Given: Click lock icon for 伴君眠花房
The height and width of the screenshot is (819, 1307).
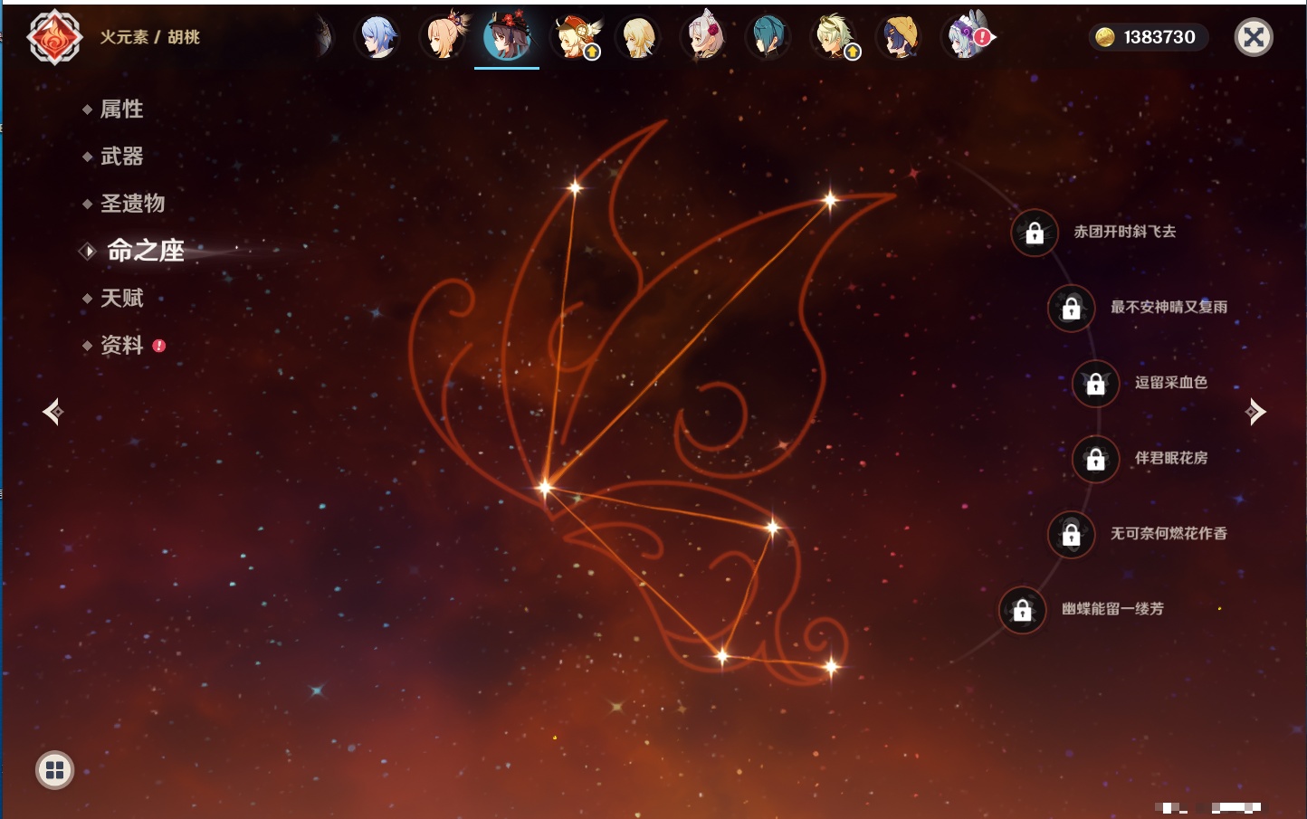Looking at the screenshot, I should 1095,460.
